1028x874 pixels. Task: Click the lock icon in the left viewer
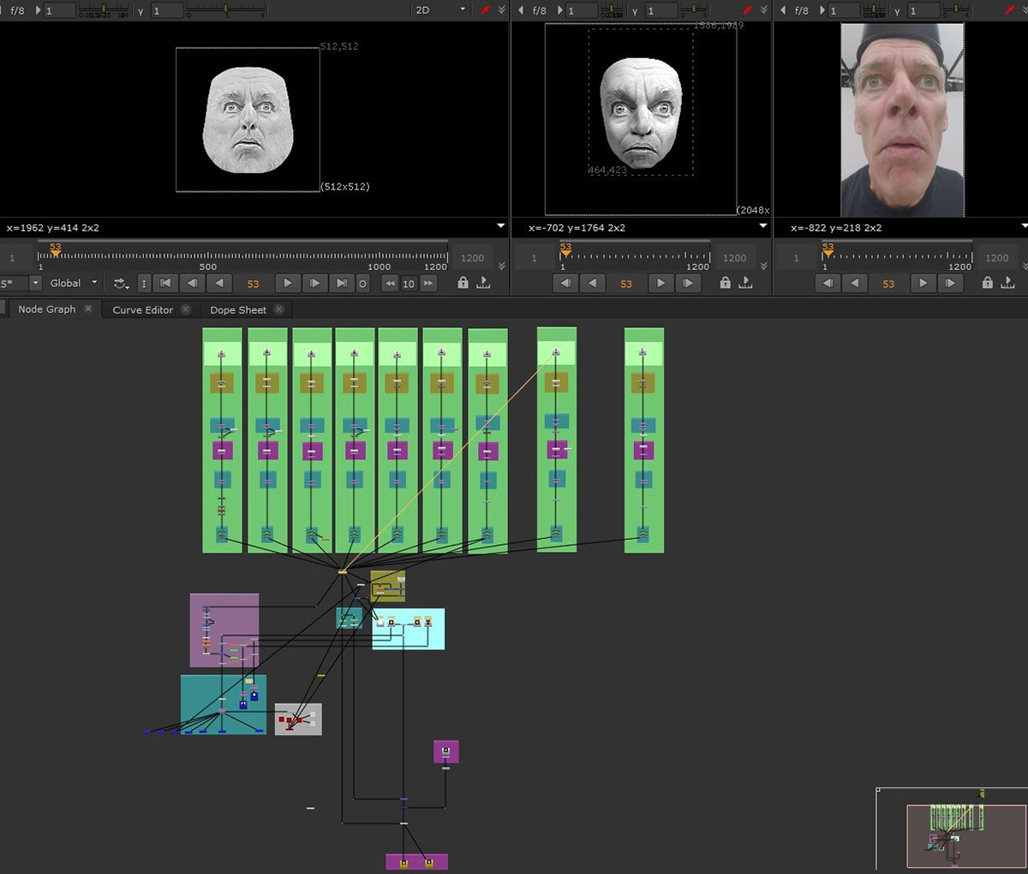463,283
